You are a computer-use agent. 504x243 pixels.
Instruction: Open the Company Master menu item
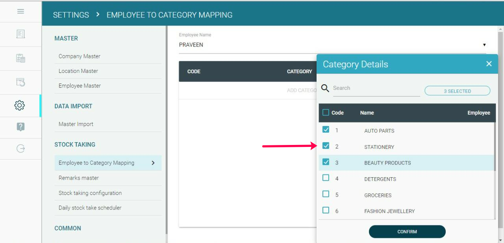coord(80,56)
